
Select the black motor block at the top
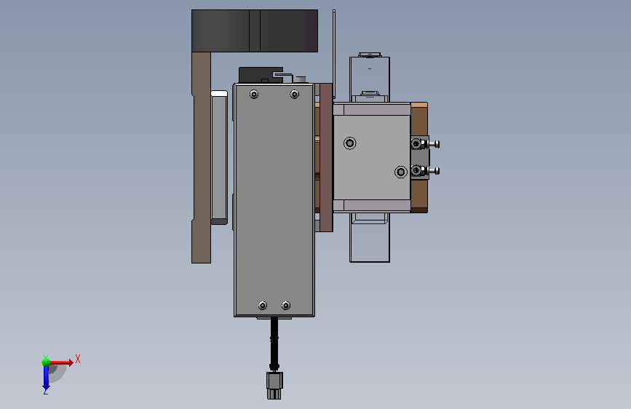pos(255,31)
